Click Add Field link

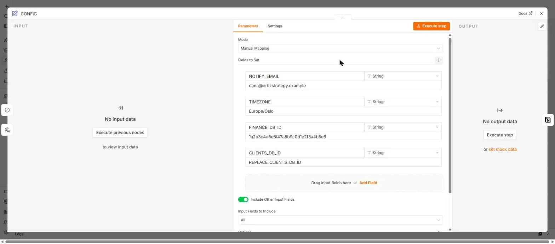pyautogui.click(x=368, y=183)
